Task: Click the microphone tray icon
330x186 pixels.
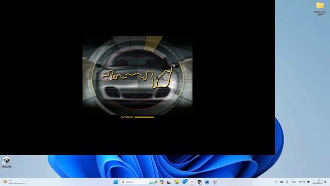Action: (287, 182)
